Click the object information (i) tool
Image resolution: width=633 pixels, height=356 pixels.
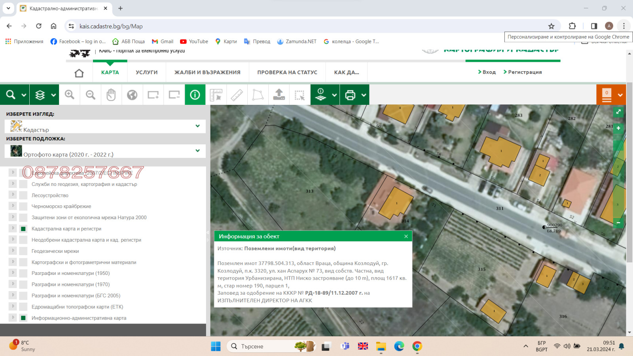pyautogui.click(x=195, y=95)
